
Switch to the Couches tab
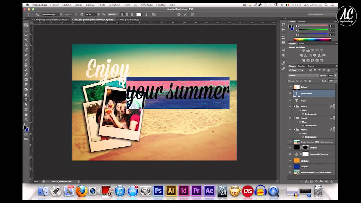coord(301,66)
